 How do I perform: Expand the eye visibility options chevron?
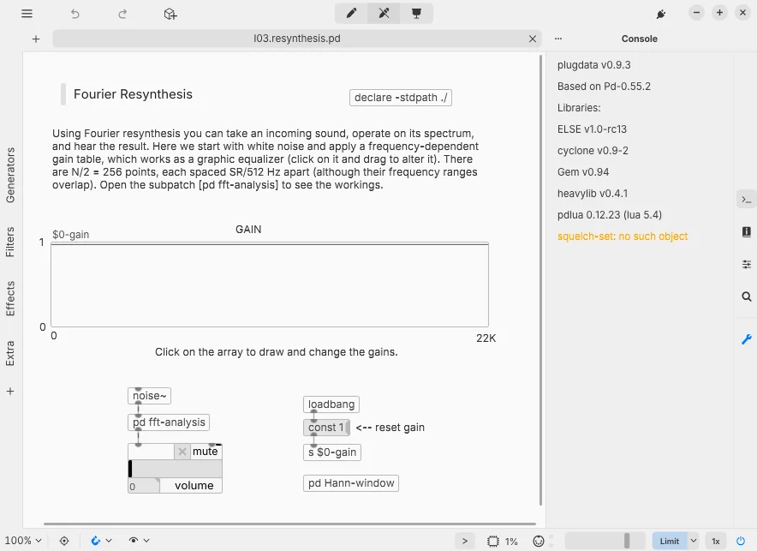pyautogui.click(x=146, y=541)
